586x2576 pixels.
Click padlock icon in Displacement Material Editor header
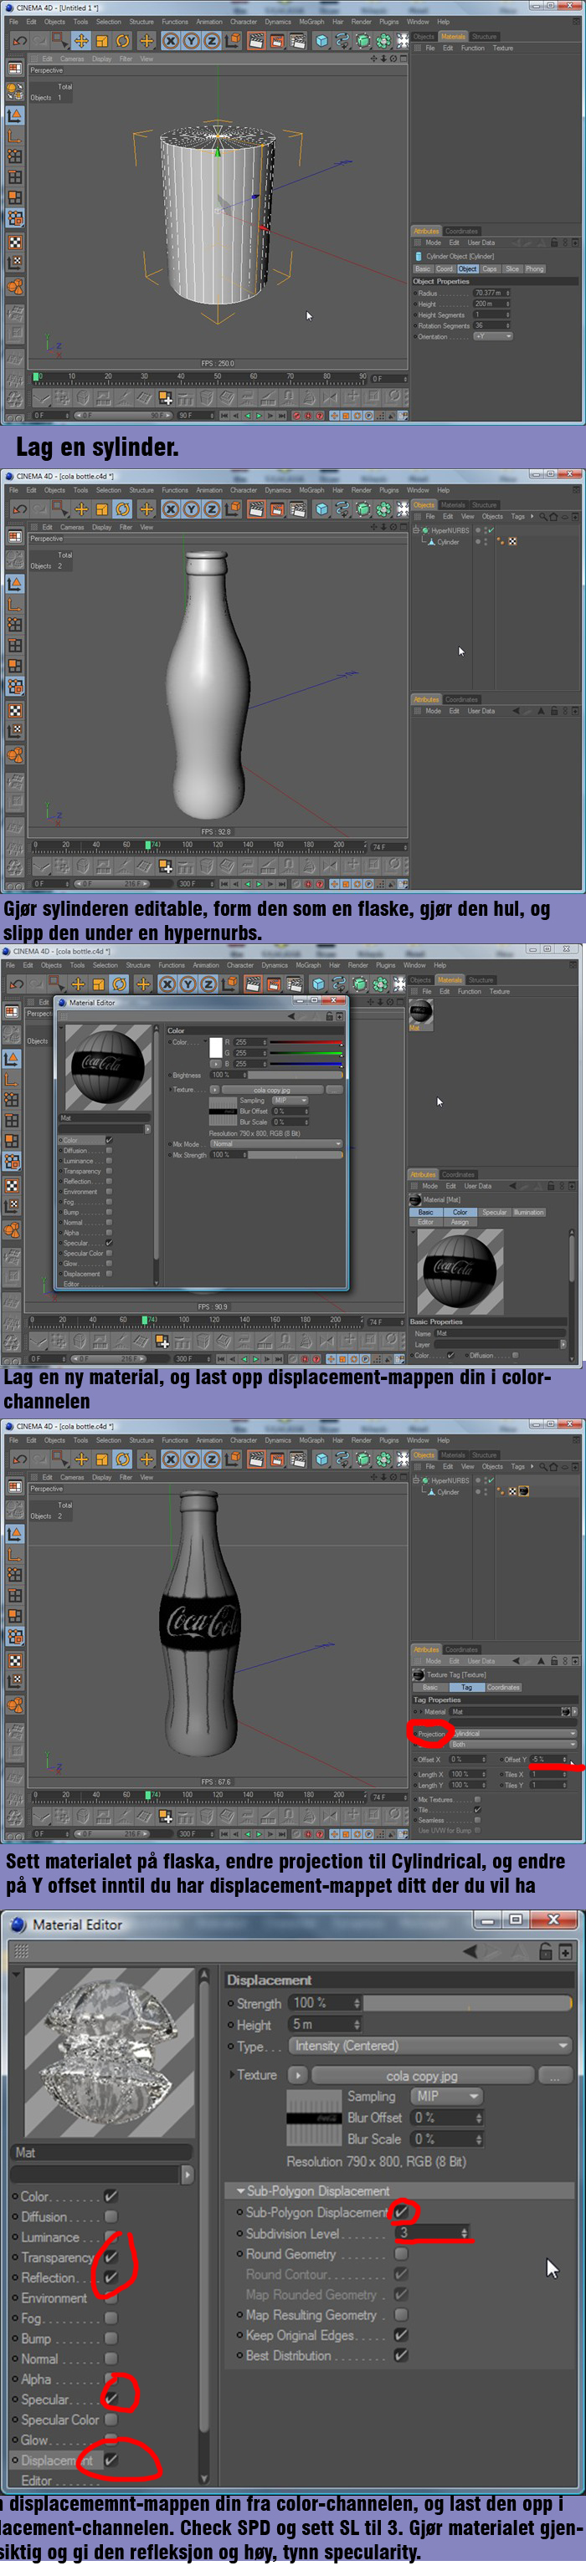coord(545,1951)
